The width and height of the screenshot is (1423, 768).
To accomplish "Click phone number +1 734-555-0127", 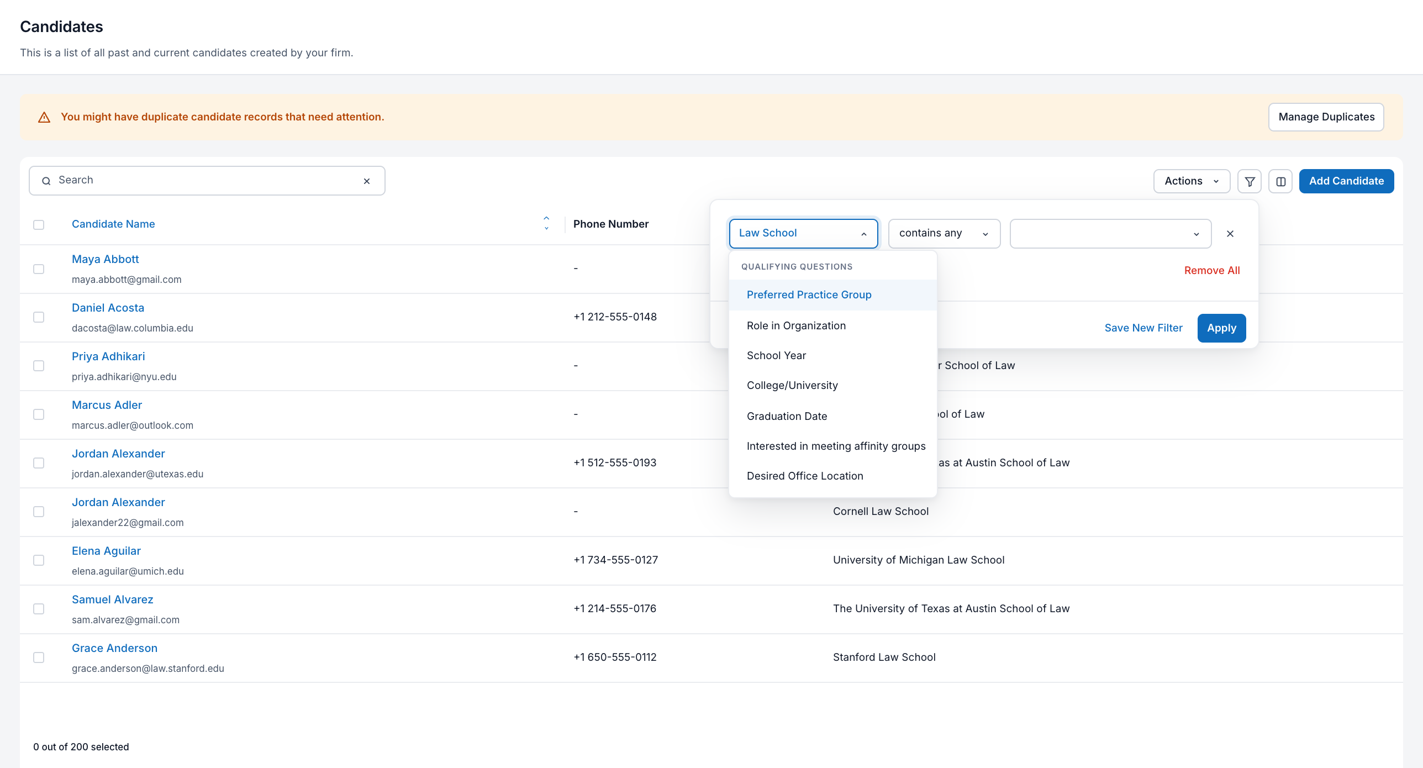I will pyautogui.click(x=615, y=560).
